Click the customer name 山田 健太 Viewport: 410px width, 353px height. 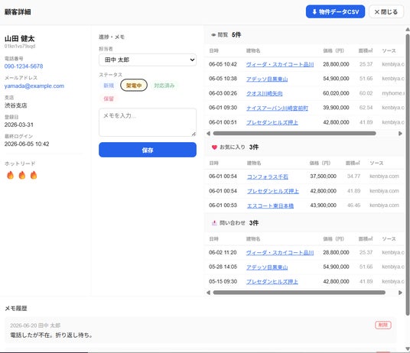20,39
